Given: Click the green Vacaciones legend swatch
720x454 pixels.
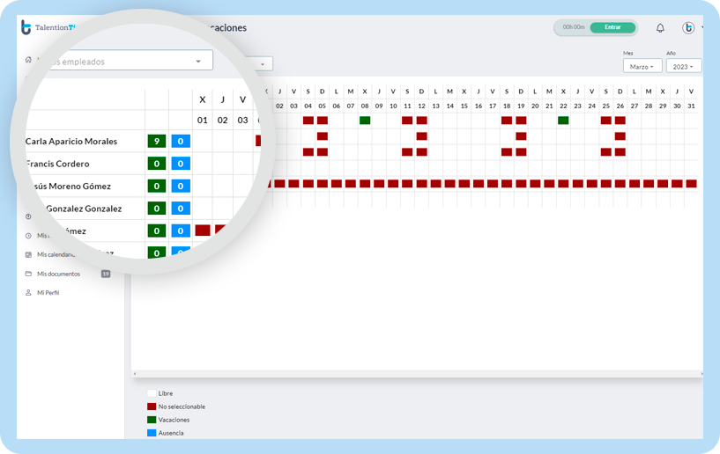Looking at the screenshot, I should click(152, 420).
